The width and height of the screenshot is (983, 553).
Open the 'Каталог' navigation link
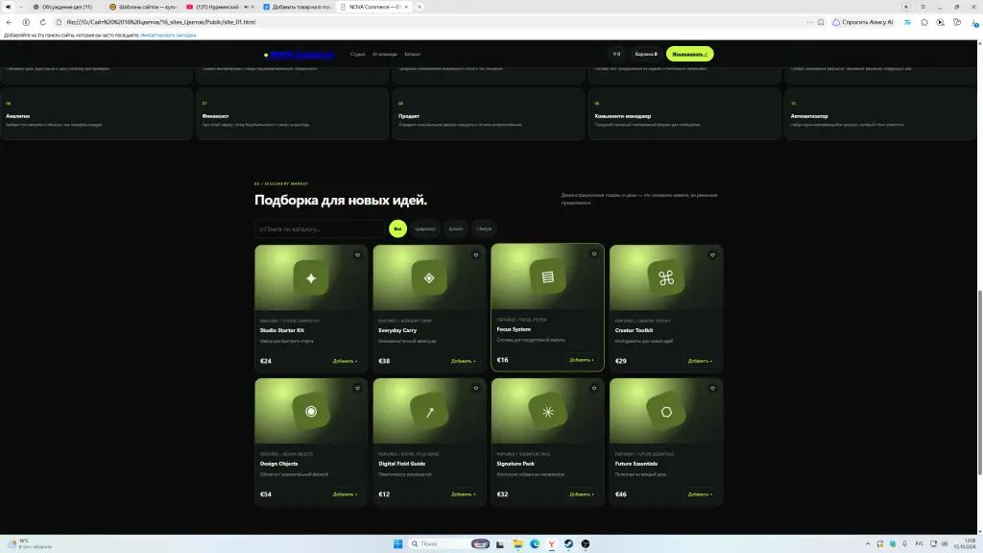click(412, 54)
